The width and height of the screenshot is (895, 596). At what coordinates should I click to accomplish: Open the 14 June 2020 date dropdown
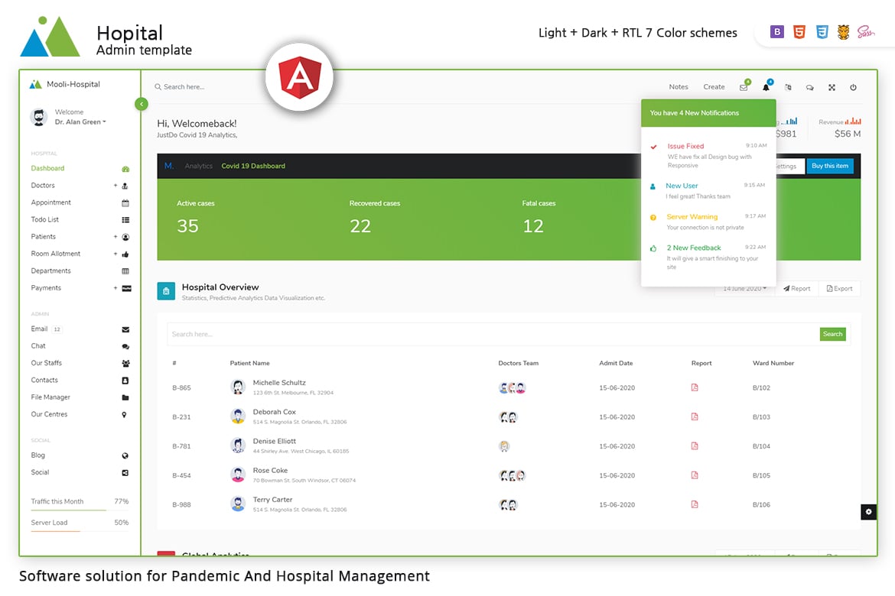pos(745,289)
